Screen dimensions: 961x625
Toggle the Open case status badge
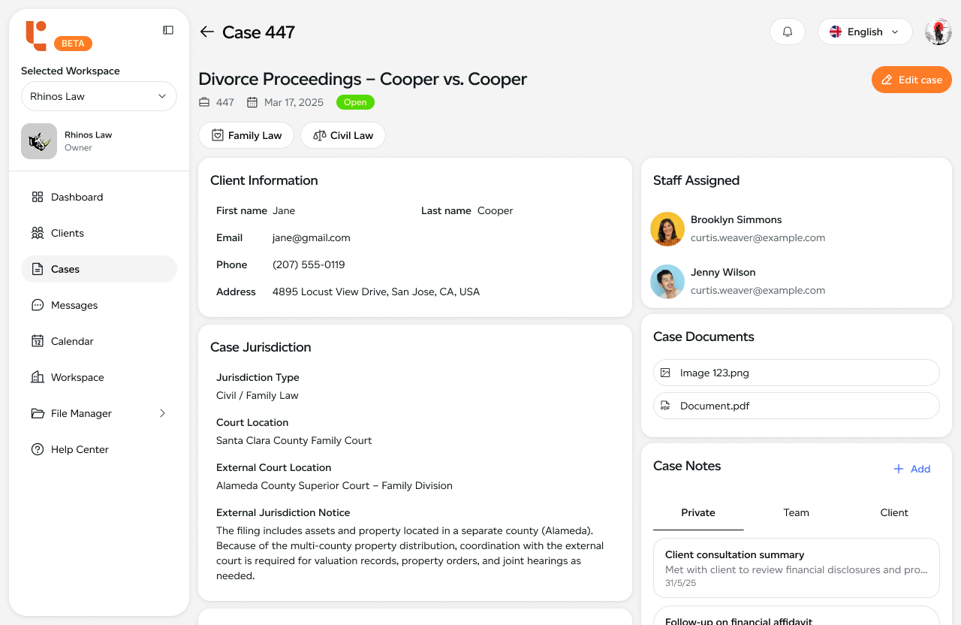point(354,101)
